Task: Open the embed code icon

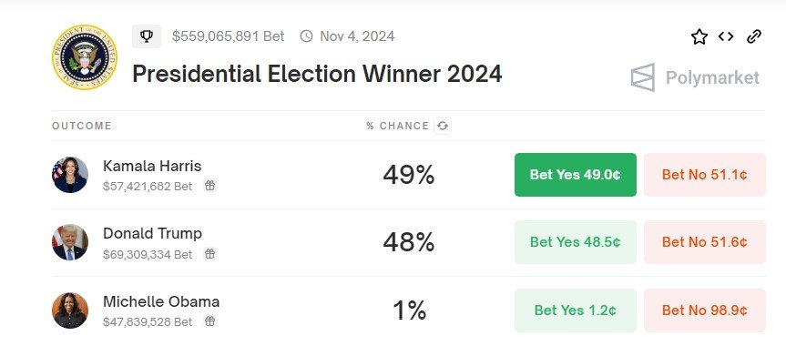Action: [726, 36]
